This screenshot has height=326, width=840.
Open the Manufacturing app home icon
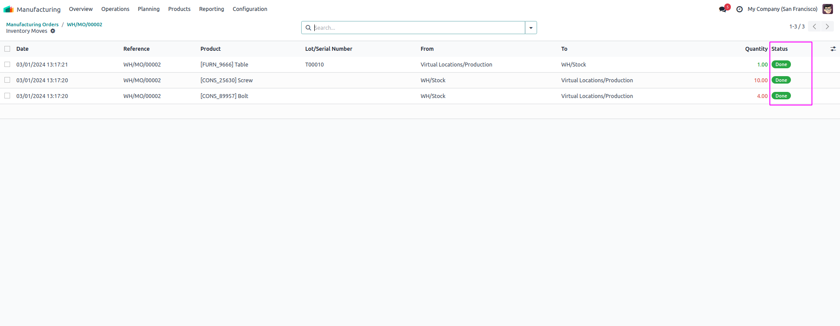(9, 9)
